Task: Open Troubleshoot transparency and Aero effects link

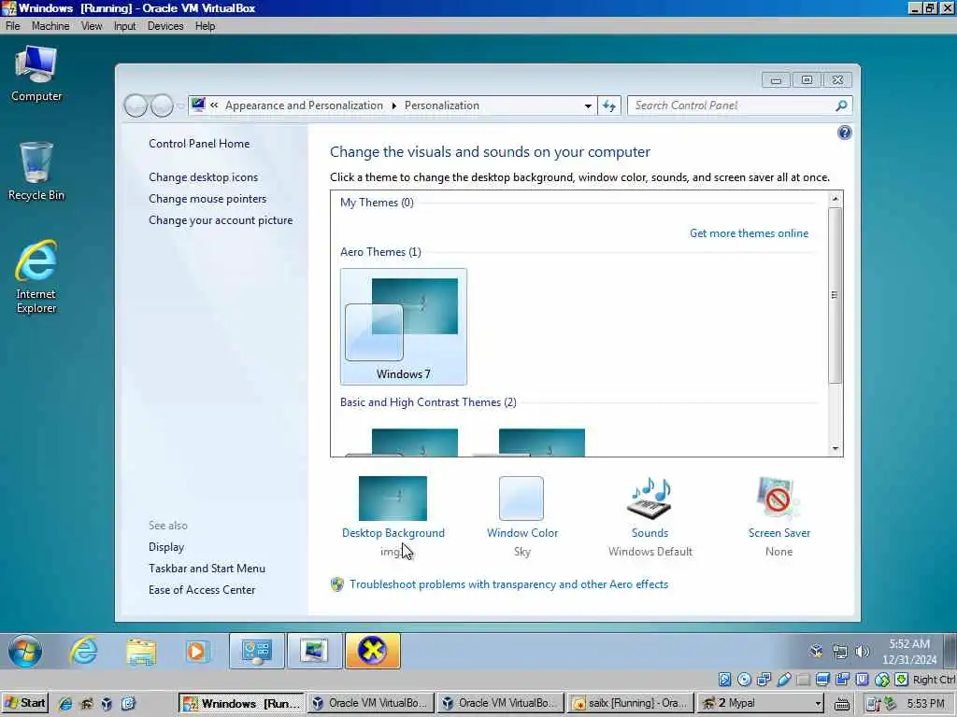Action: pyautogui.click(x=509, y=584)
